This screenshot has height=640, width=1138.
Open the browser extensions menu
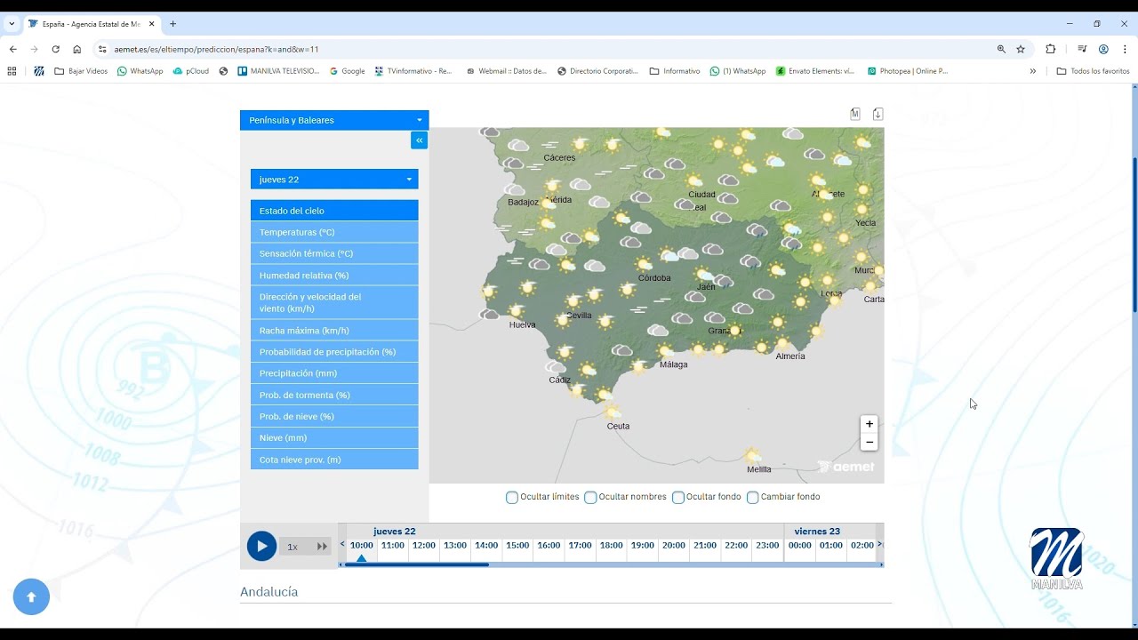pos(1051,49)
